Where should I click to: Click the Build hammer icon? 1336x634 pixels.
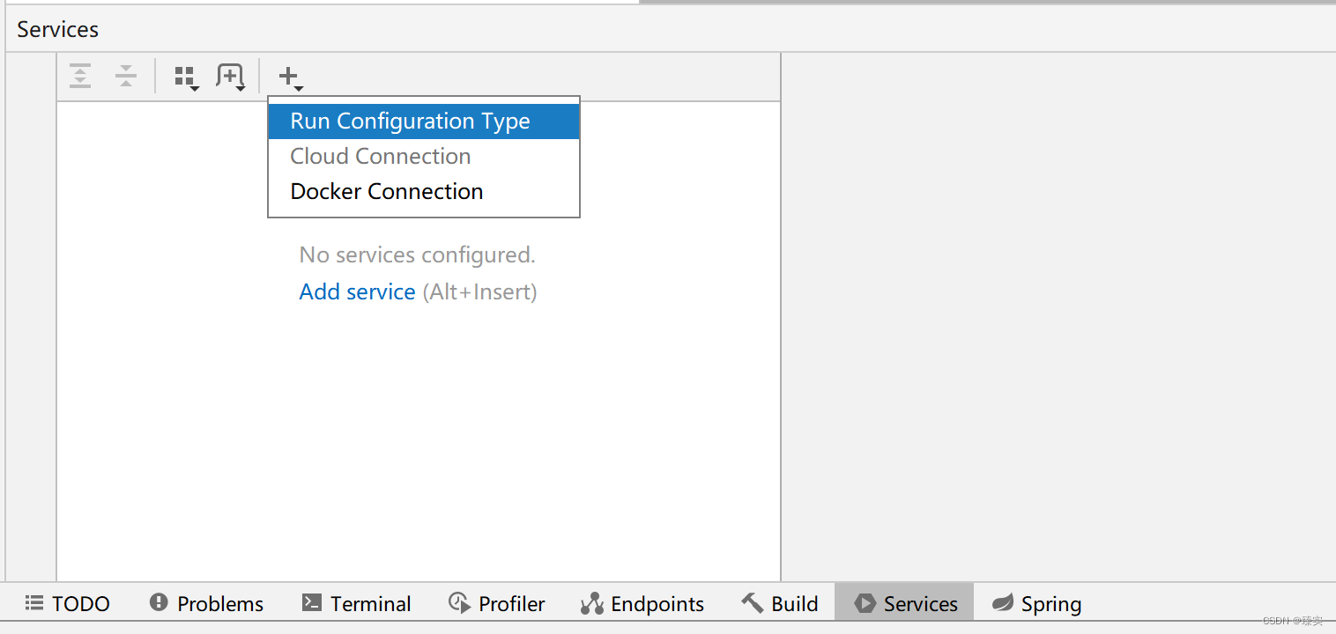pyautogui.click(x=752, y=603)
